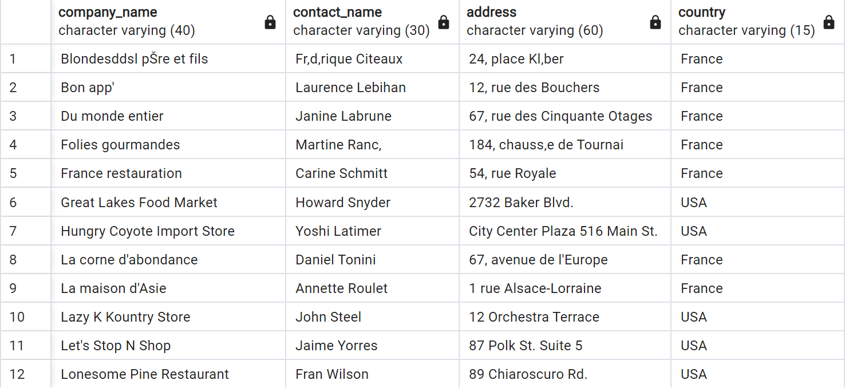Select the company_name column header
This screenshot has width=845, height=388.
click(x=168, y=22)
